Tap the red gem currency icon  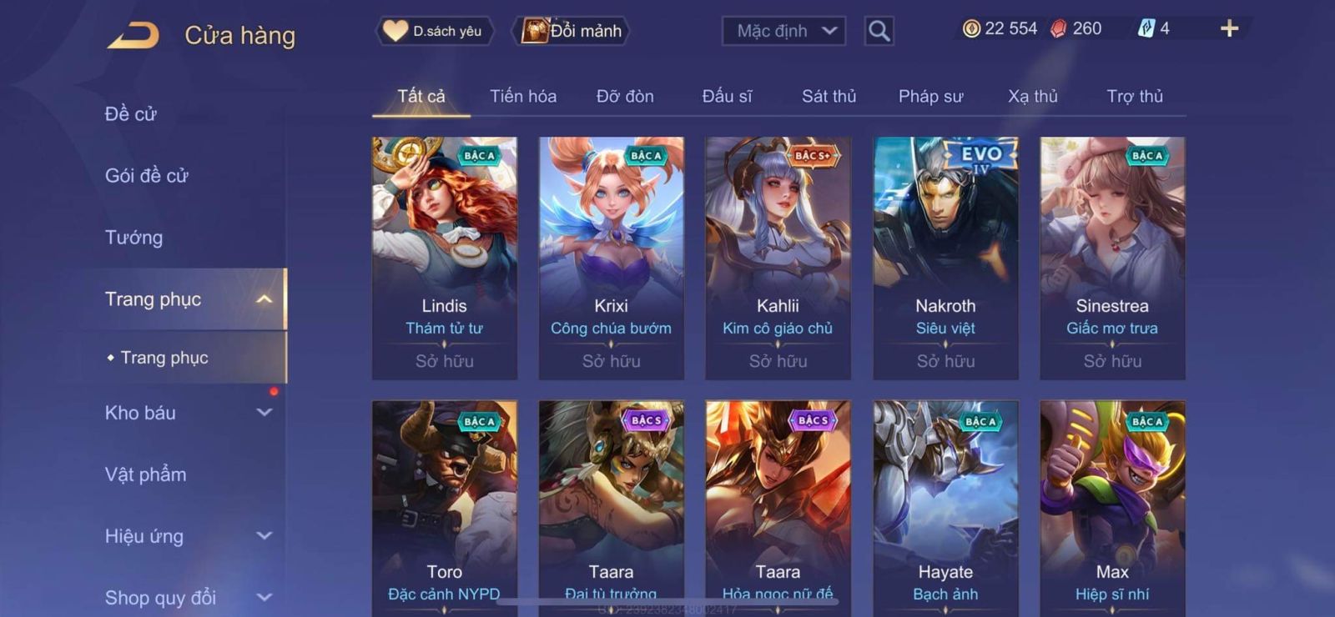[1058, 29]
